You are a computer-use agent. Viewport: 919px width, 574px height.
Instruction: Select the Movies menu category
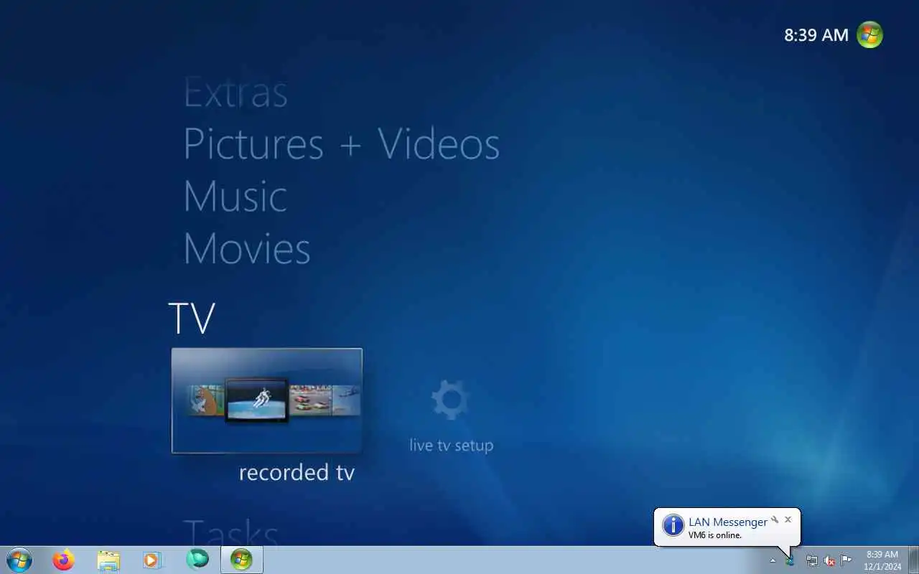coord(247,248)
